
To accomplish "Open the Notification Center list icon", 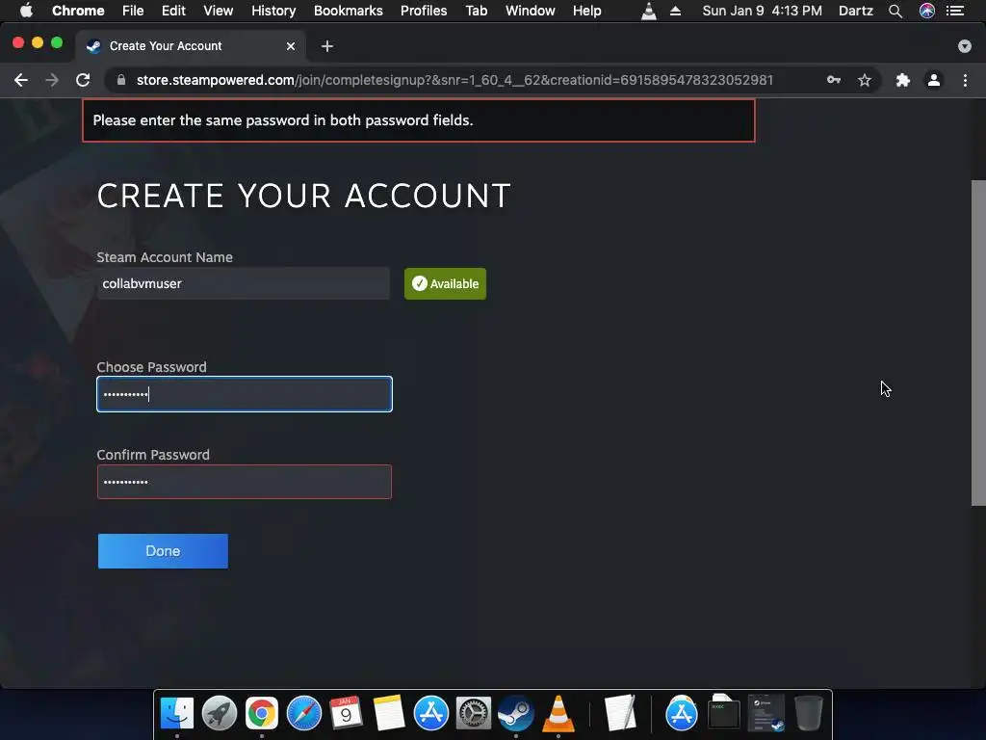I will click(x=955, y=11).
